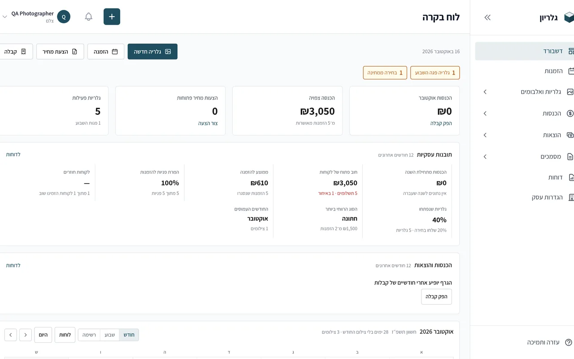Screen dimensions: 574x359
Task: Click the QA Photographer avatar circle
Action: point(64,17)
